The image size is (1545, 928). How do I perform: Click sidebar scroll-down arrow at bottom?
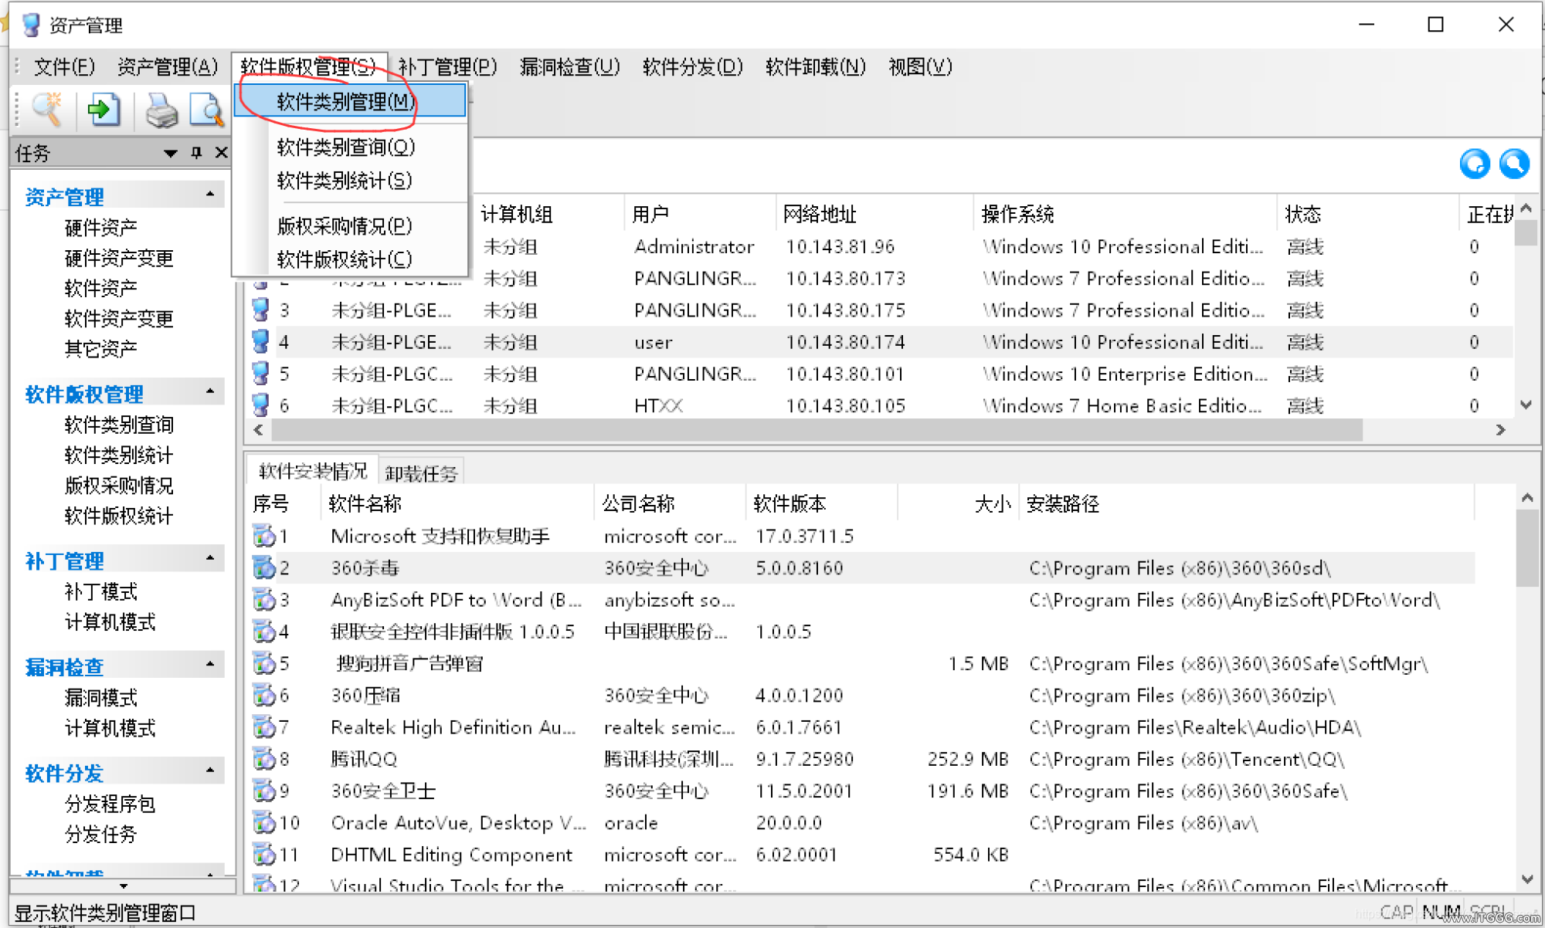coord(124,886)
